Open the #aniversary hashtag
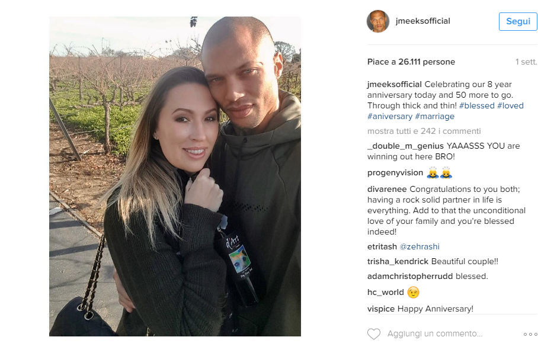538x353 pixels. click(390, 116)
